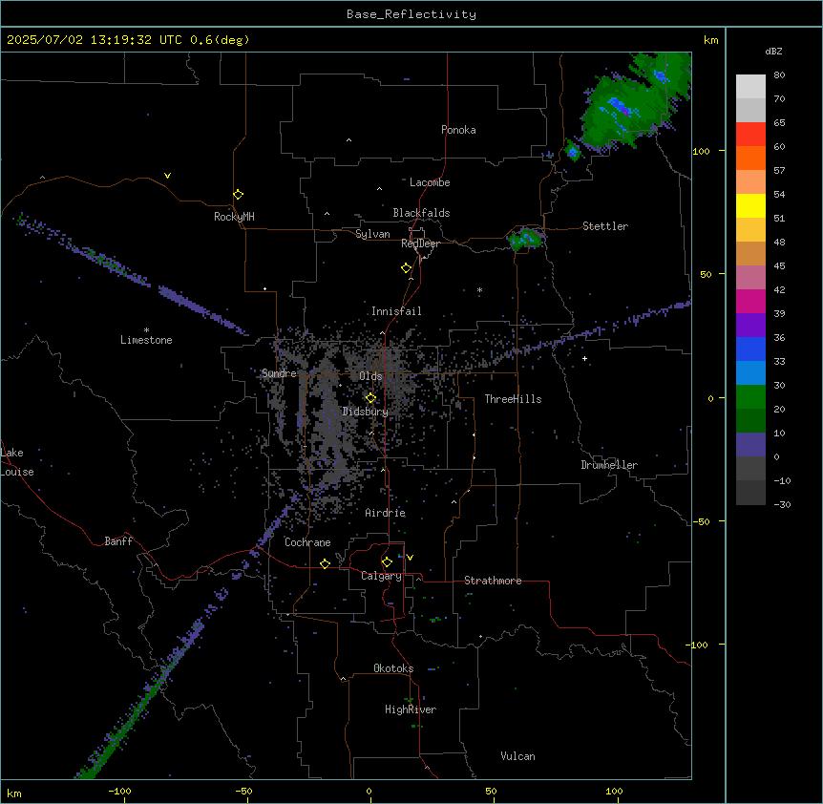Click the ThreeHills label
Screen dimensions: 823x804
click(513, 399)
